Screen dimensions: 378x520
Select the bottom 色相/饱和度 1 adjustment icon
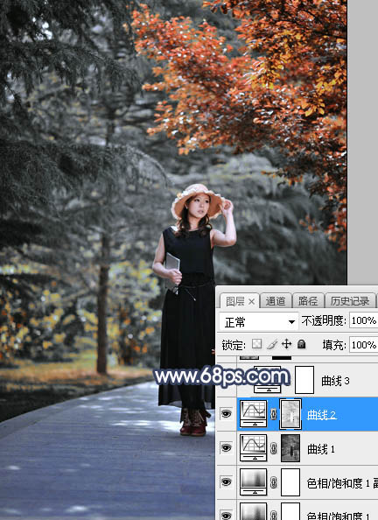(254, 511)
